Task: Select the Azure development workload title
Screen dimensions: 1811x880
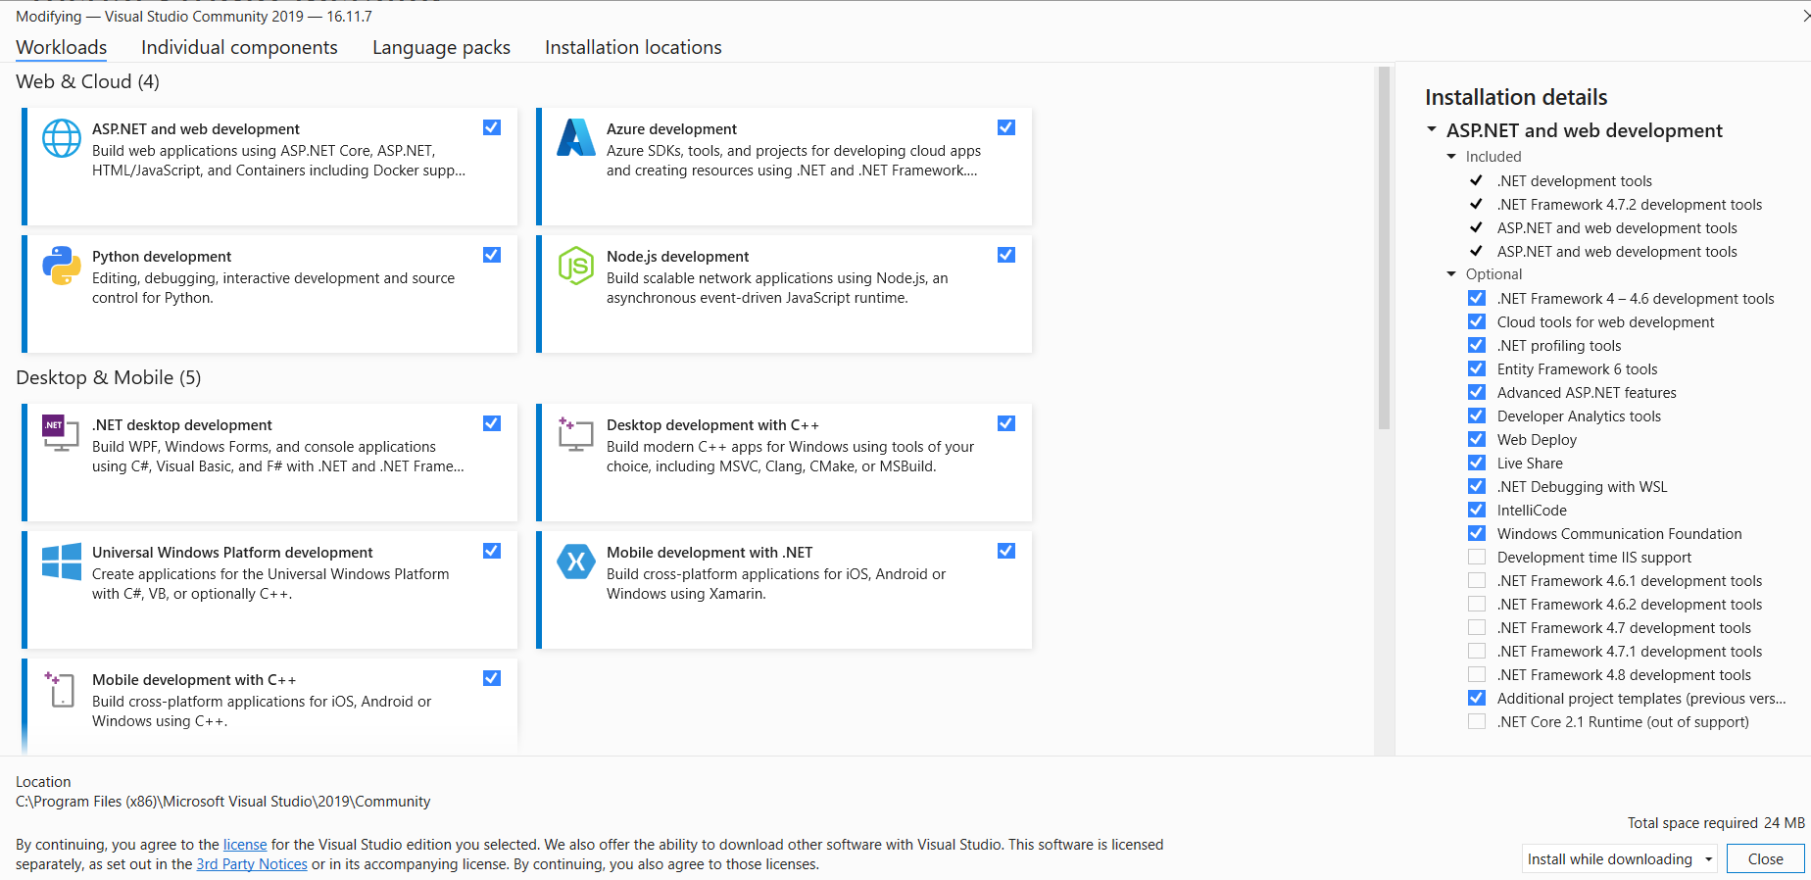Action: pyautogui.click(x=671, y=129)
